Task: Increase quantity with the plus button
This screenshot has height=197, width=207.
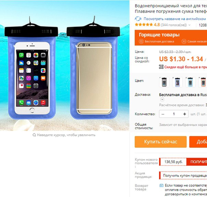Action: [x=185, y=114]
